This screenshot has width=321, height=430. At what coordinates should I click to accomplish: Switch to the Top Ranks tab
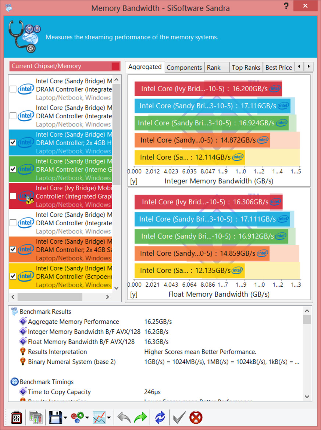point(246,68)
